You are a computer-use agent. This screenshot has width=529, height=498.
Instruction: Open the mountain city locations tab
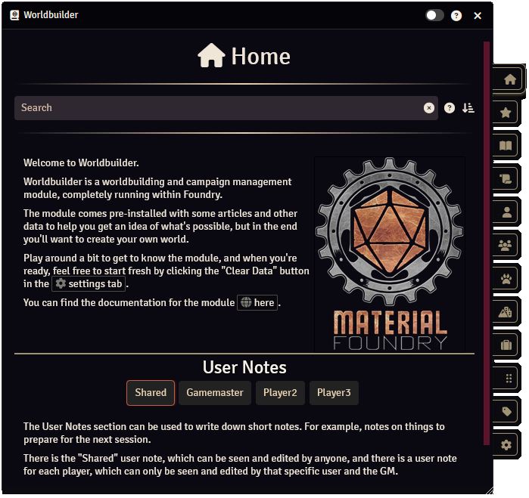[x=506, y=312]
